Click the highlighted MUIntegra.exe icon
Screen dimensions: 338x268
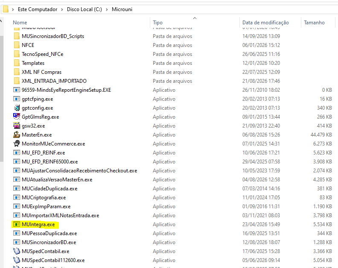tap(17, 224)
